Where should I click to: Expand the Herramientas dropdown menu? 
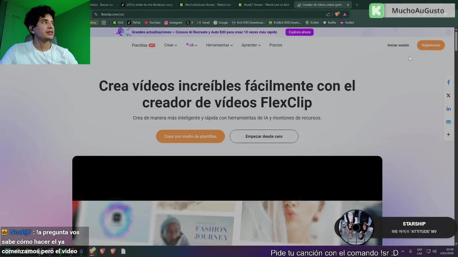point(219,45)
